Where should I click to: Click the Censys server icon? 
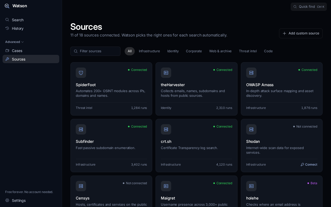pos(81,186)
